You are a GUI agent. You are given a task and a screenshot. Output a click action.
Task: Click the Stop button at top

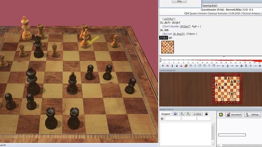[179, 1]
